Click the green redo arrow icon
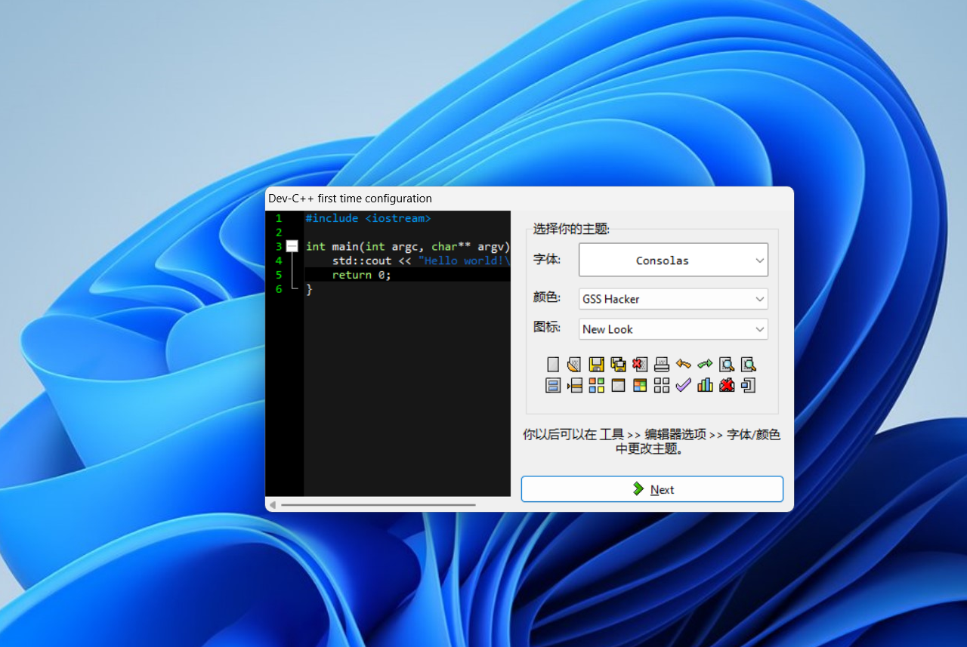This screenshot has height=647, width=967. [705, 365]
